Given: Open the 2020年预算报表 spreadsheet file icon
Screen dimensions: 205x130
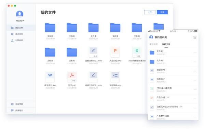Looking at the screenshot, I should pos(137,52).
